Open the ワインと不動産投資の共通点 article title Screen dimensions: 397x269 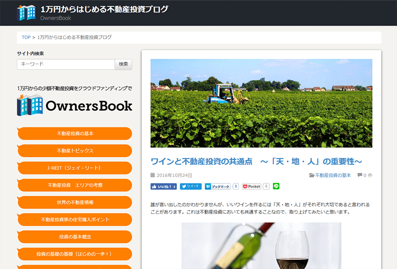(x=256, y=162)
